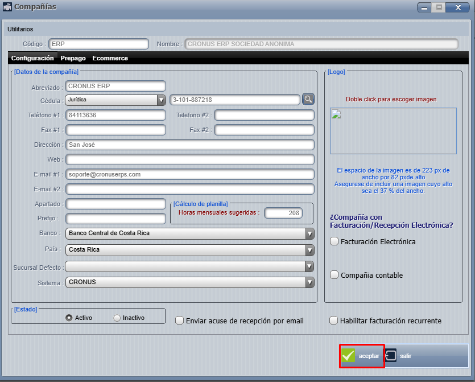This screenshot has width=475, height=382.
Task: Click the Telefono #2 field
Action: click(264, 115)
